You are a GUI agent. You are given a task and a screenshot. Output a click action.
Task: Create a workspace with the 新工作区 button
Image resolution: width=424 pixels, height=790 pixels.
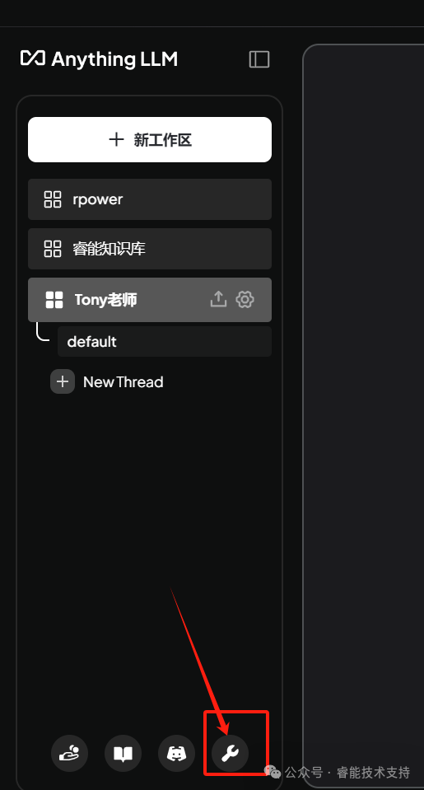(x=150, y=139)
